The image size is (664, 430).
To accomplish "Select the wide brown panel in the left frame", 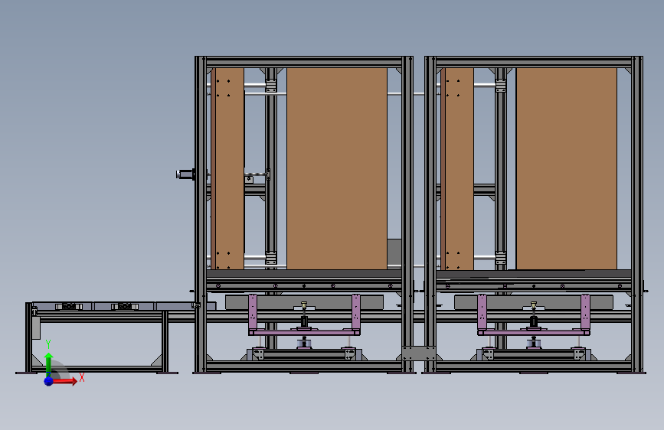I will click(x=337, y=168).
